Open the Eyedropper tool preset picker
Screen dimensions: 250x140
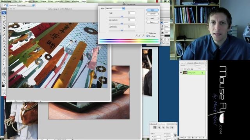click(x=7, y=5)
